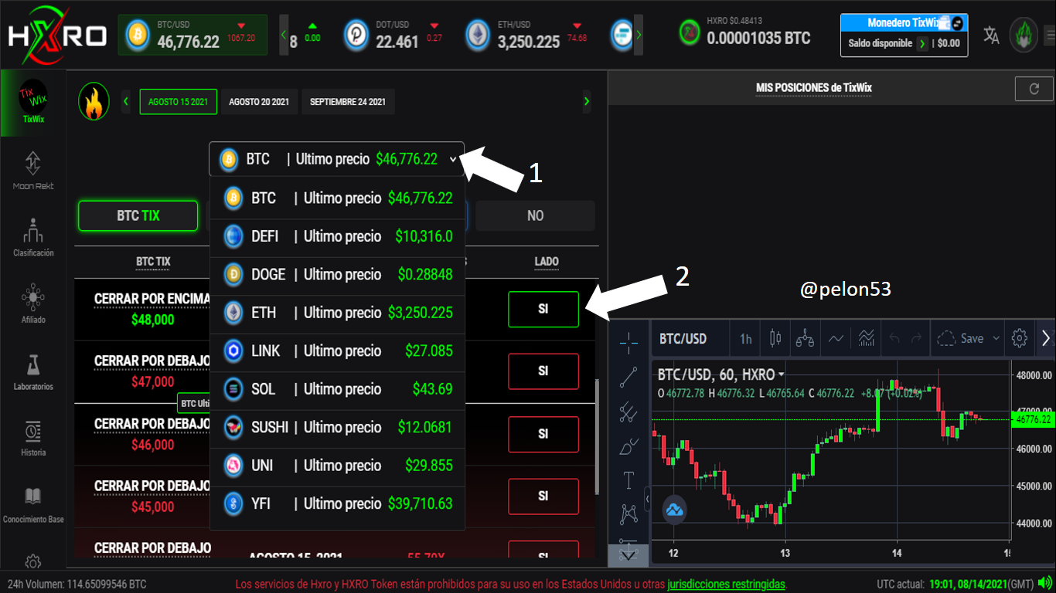Viewport: 1056px width, 593px height.
Task: Open Conocimiento Base in the sidebar
Action: [x=33, y=505]
